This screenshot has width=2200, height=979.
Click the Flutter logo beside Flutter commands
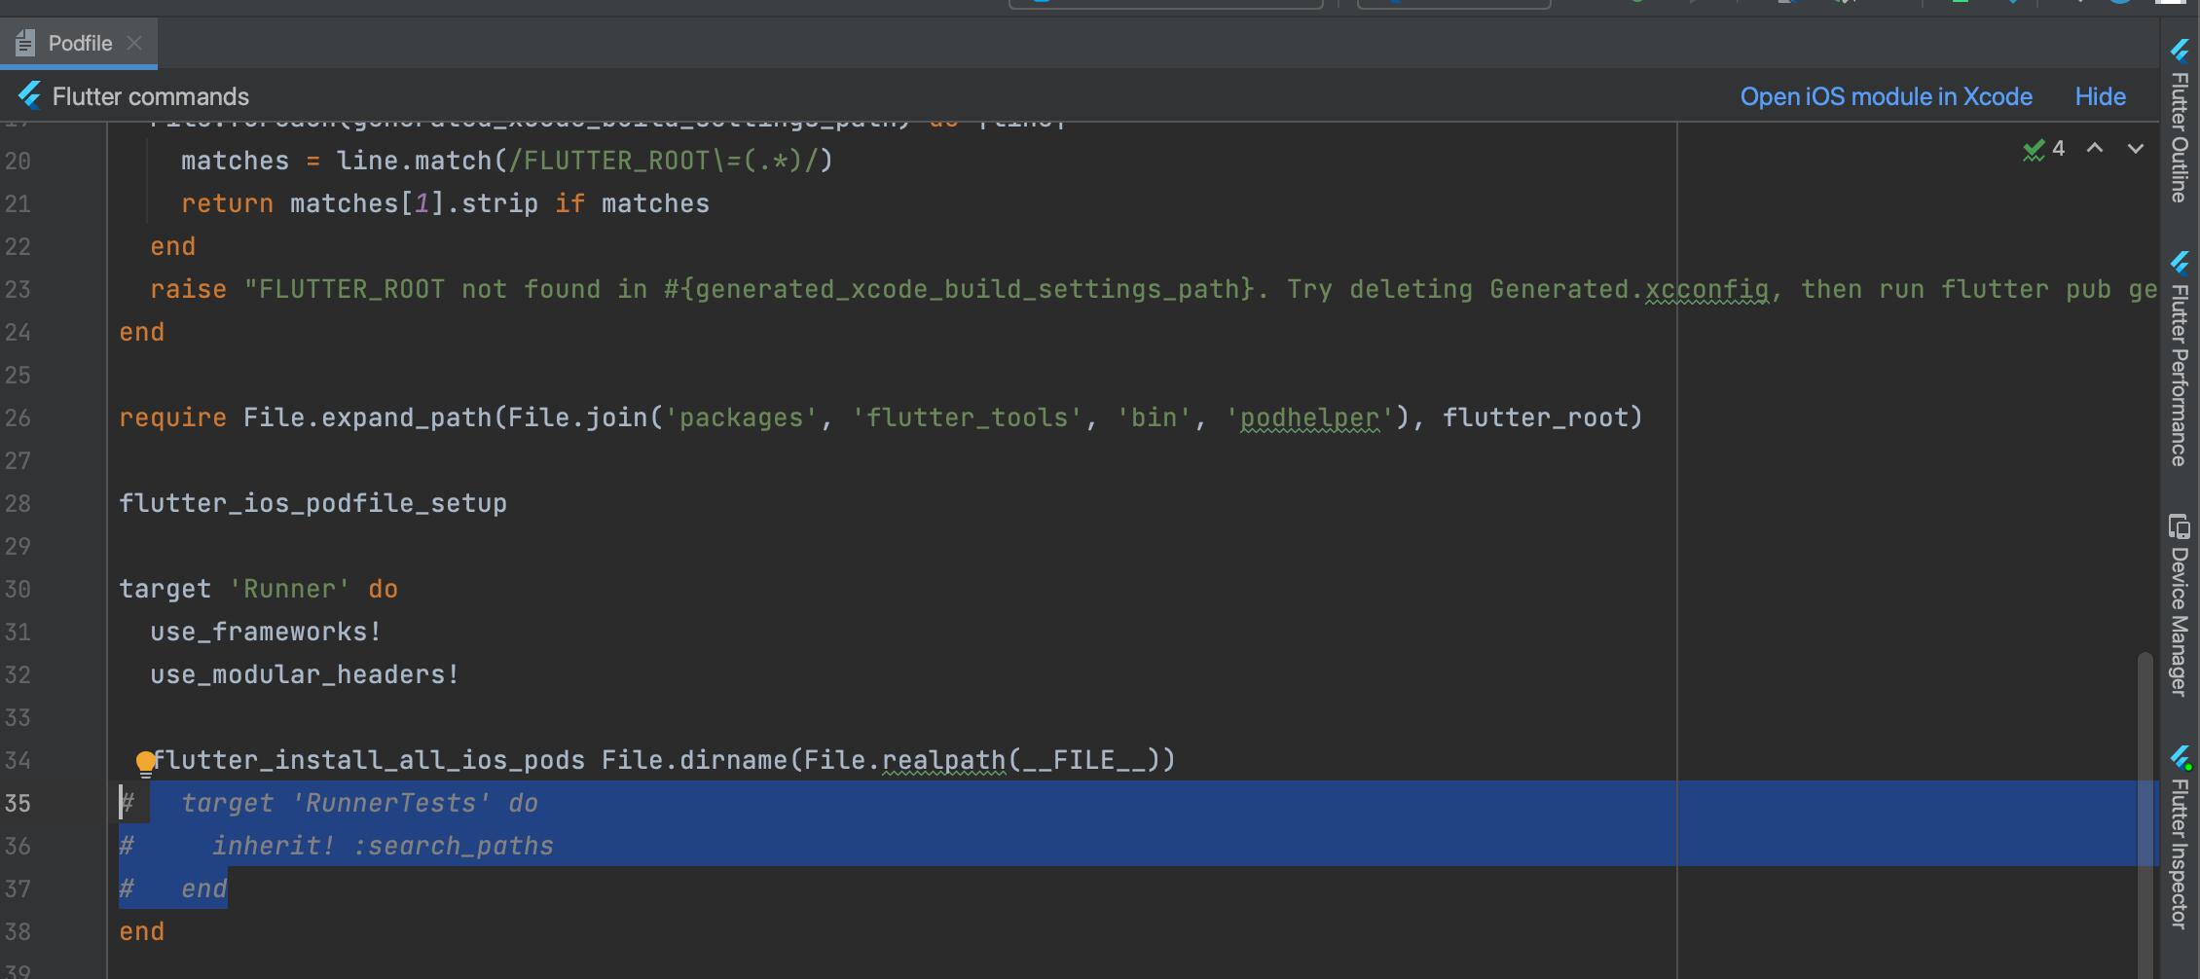[x=30, y=95]
